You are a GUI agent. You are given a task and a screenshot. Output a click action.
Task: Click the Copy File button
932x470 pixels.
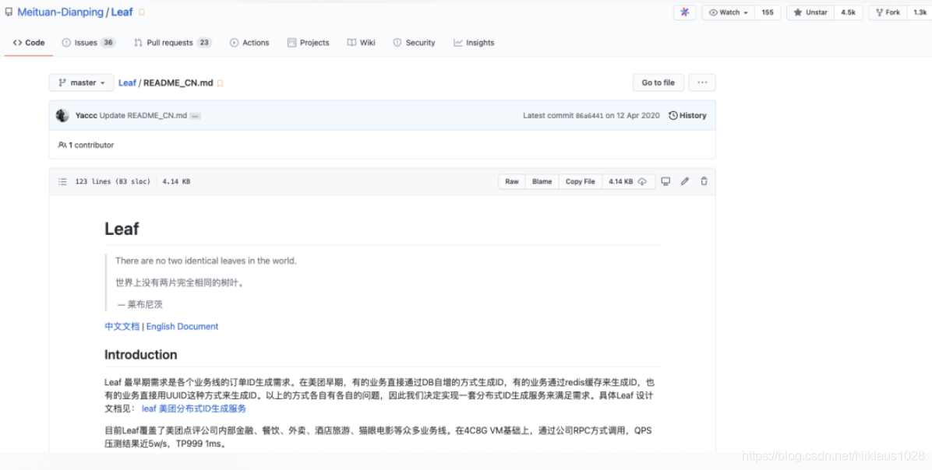pos(580,181)
